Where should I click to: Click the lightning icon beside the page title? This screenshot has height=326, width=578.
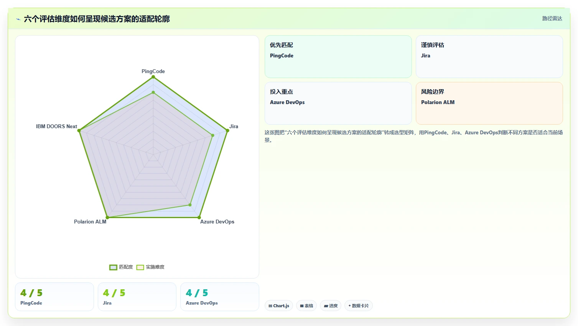(x=18, y=19)
